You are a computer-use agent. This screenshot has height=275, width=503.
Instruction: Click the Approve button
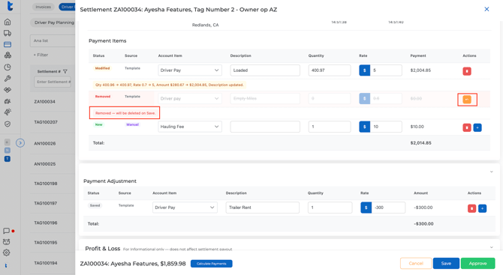[x=477, y=263]
